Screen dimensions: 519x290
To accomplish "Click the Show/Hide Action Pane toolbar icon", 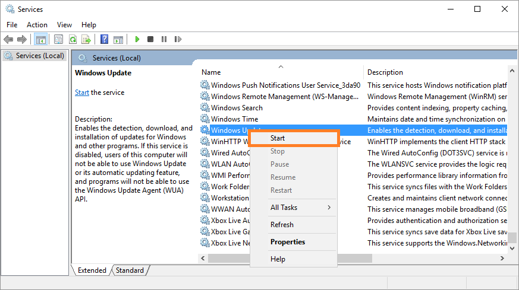I will click(x=118, y=39).
